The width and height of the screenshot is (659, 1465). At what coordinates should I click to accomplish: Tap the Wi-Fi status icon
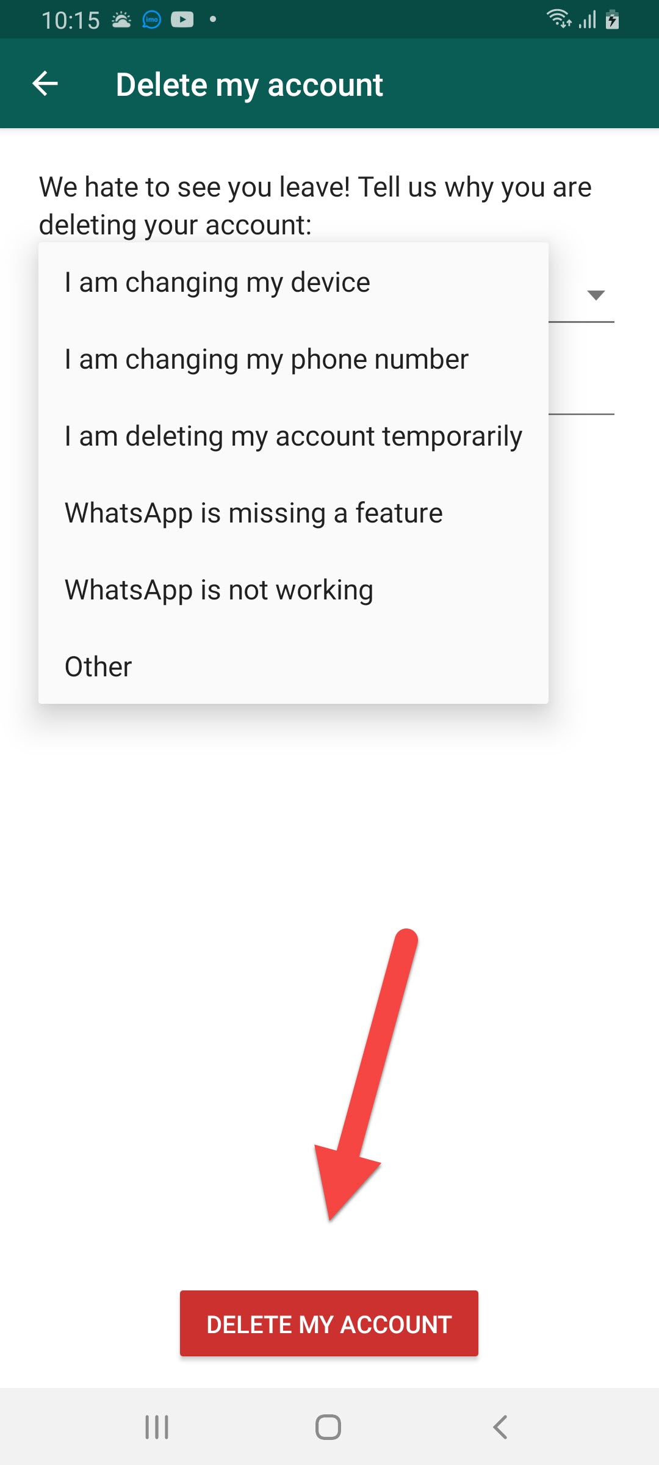tap(558, 19)
